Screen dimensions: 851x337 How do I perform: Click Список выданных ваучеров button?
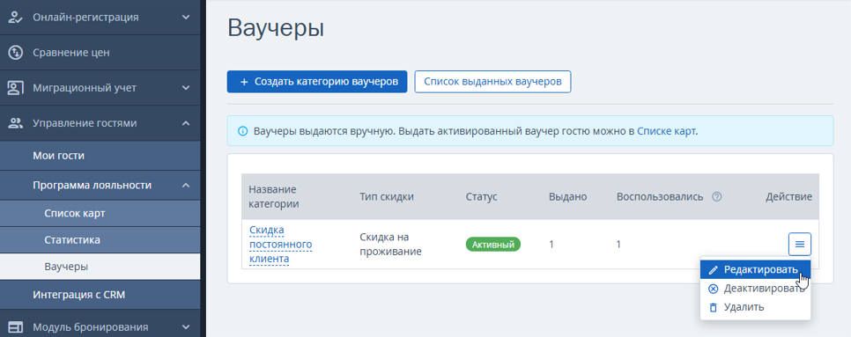coord(492,82)
